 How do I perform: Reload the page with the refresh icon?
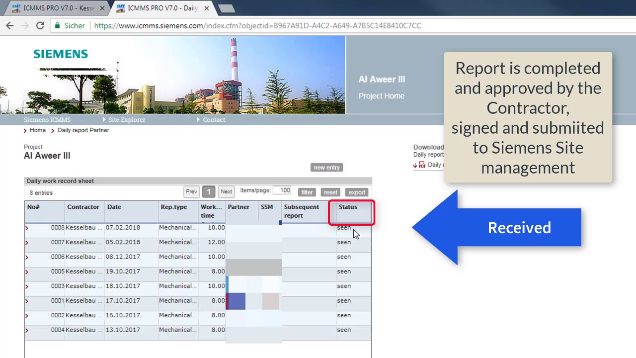coord(40,26)
